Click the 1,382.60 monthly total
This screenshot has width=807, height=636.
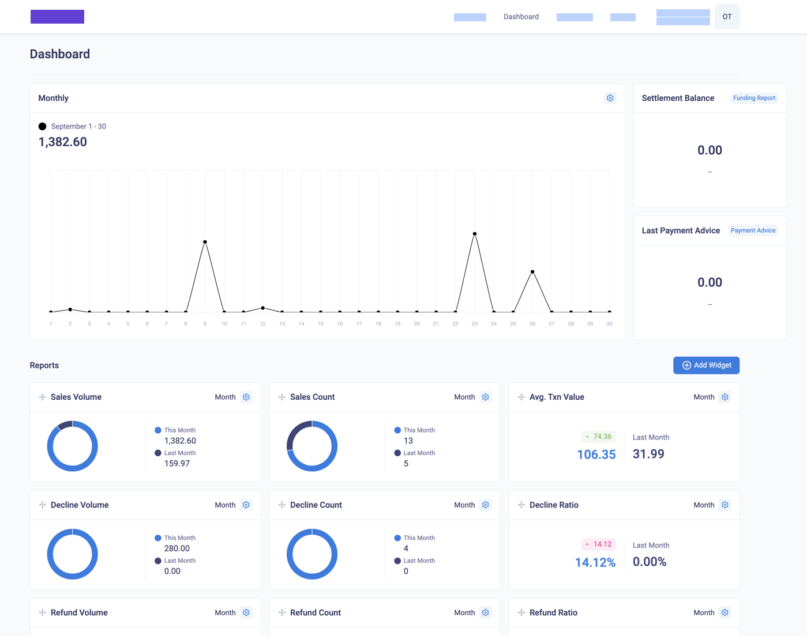(63, 142)
